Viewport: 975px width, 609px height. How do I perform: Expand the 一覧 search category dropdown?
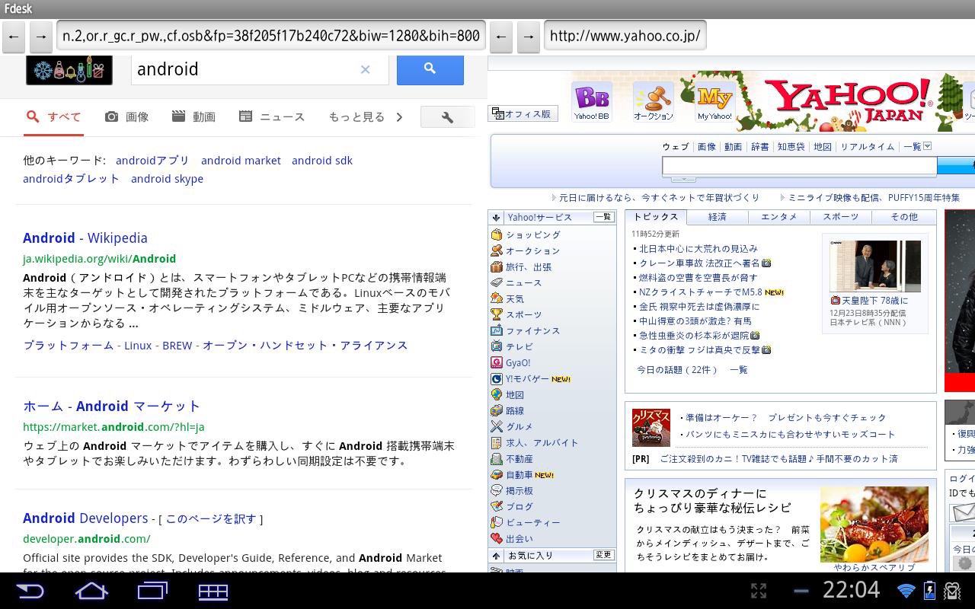point(917,147)
